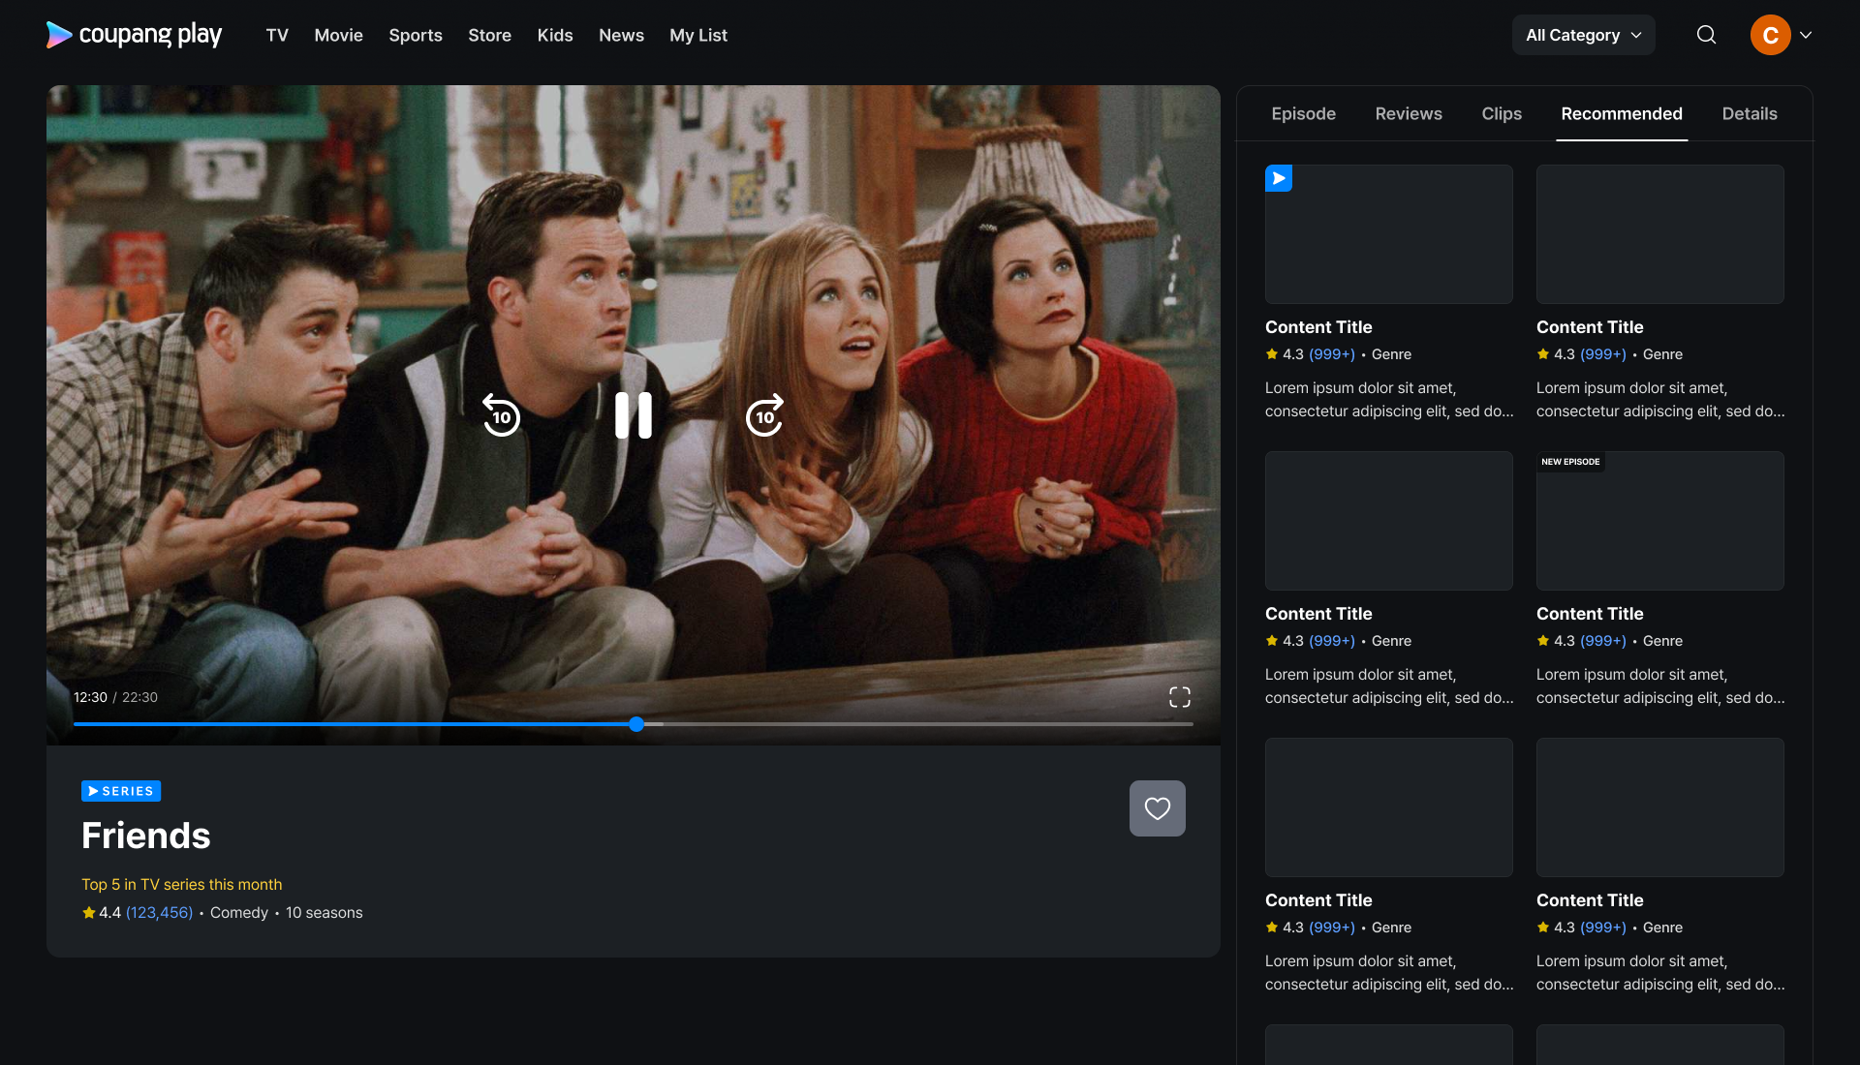Screen dimensions: 1860x1065
Task: Click the Coupang Play logo
Action: tap(134, 35)
